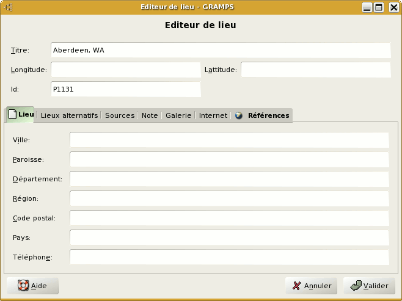This screenshot has height=301, width=402.
Task: Focus the Téléphone input field
Action: point(229,257)
